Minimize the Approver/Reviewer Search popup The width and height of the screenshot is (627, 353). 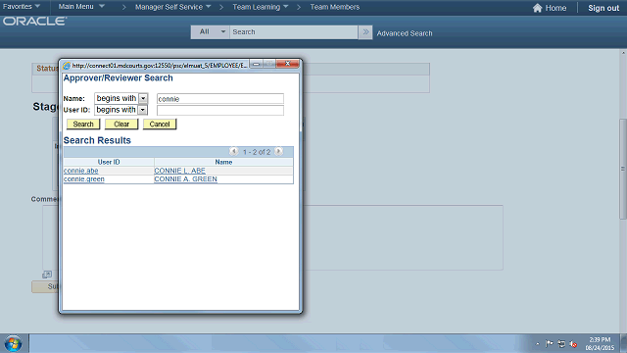tap(257, 64)
